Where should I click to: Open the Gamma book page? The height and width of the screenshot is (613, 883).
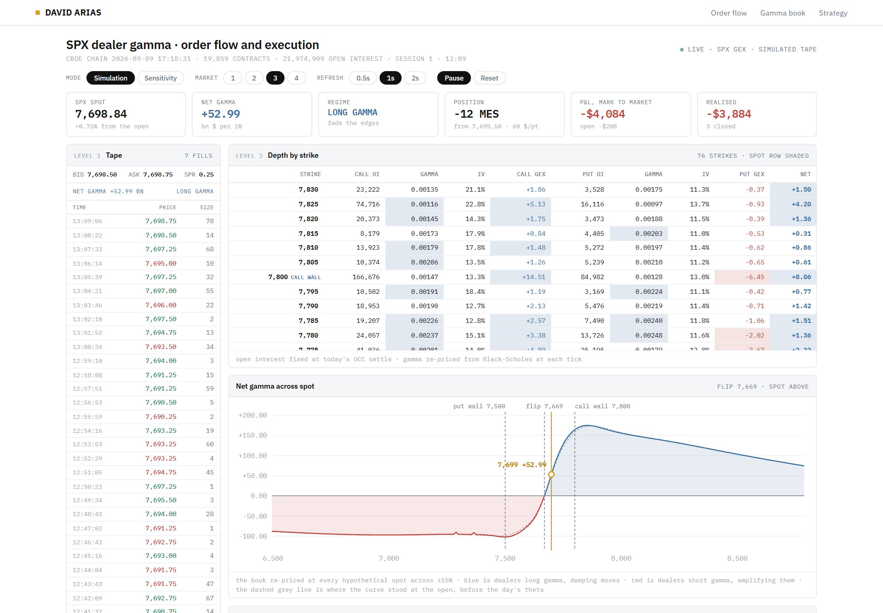click(782, 13)
